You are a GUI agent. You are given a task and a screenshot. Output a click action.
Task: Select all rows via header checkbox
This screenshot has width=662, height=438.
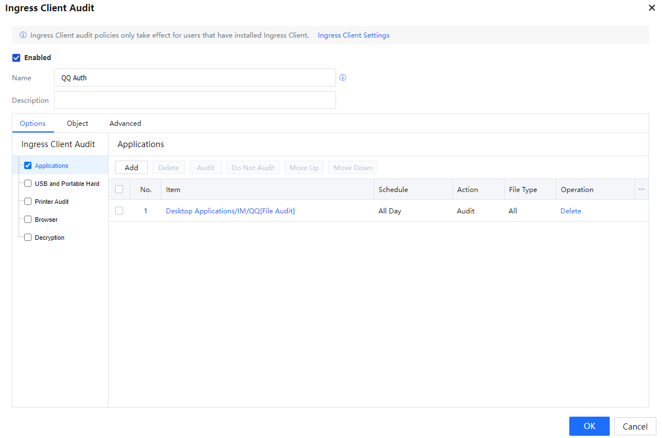point(119,190)
